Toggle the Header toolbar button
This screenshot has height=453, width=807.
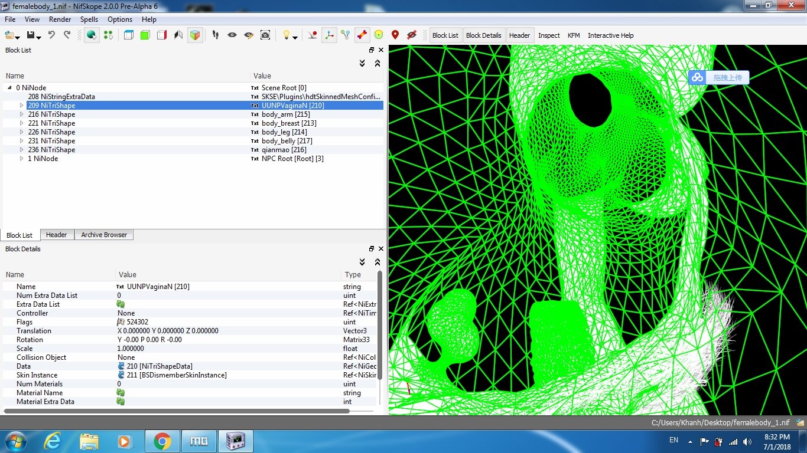tap(520, 35)
